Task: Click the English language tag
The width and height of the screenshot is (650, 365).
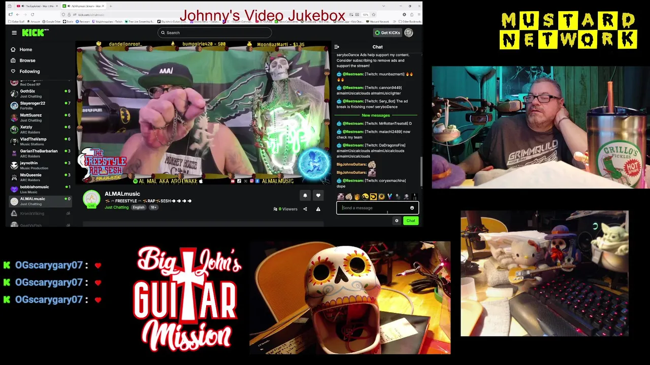Action: [x=139, y=207]
